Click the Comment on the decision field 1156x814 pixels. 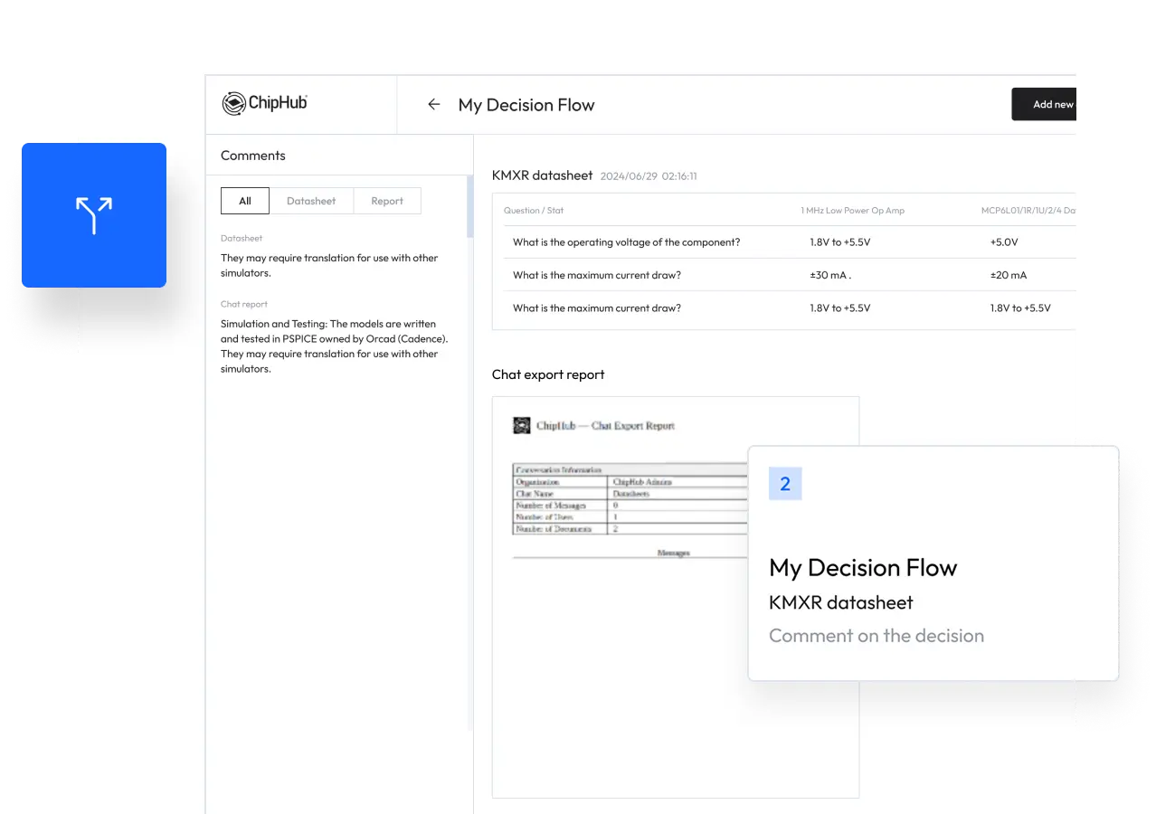(876, 636)
